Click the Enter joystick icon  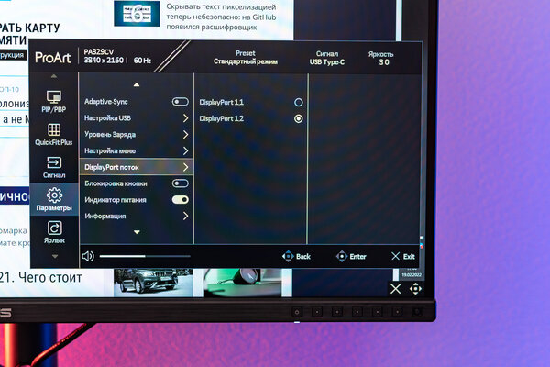tap(342, 256)
